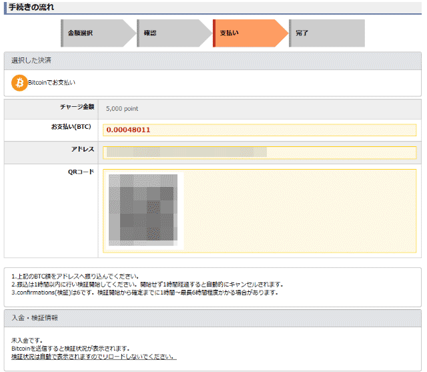The height and width of the screenshot is (372, 427).
Task: Click the blurred アドレス field
Action: 260,153
